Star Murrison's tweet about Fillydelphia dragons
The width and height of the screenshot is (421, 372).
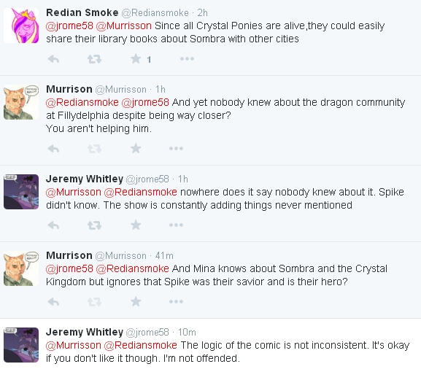(136, 148)
